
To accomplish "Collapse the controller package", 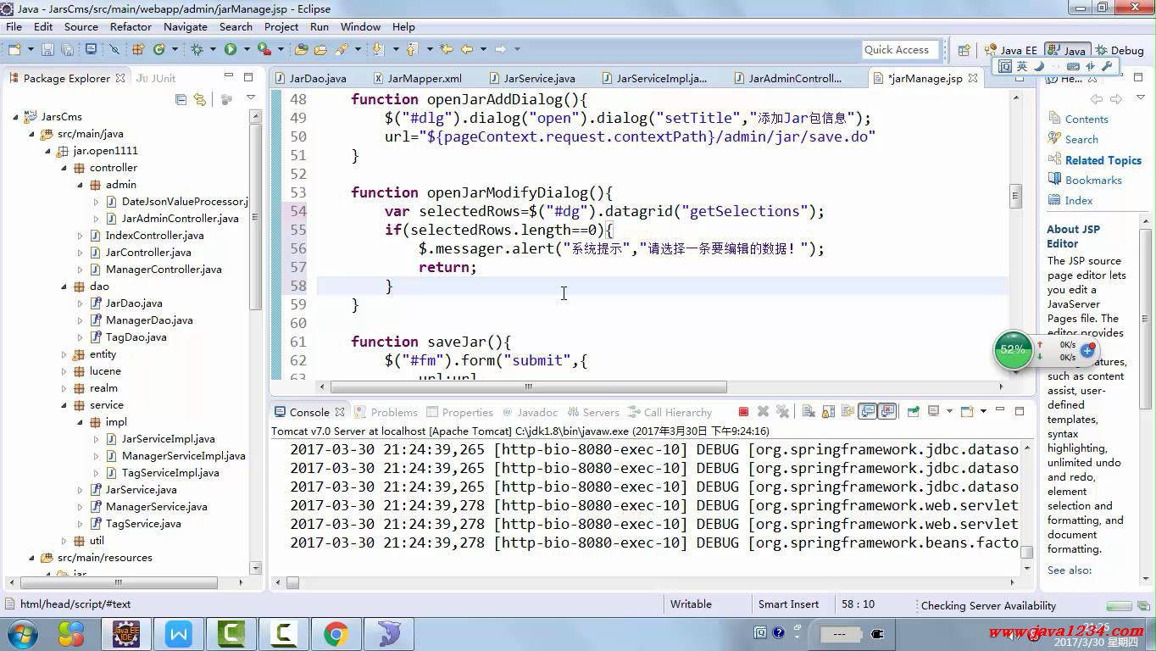I will click(64, 168).
